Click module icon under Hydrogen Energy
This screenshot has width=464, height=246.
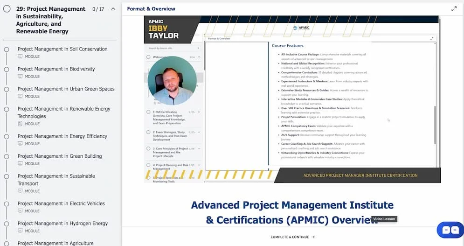[x=20, y=231]
